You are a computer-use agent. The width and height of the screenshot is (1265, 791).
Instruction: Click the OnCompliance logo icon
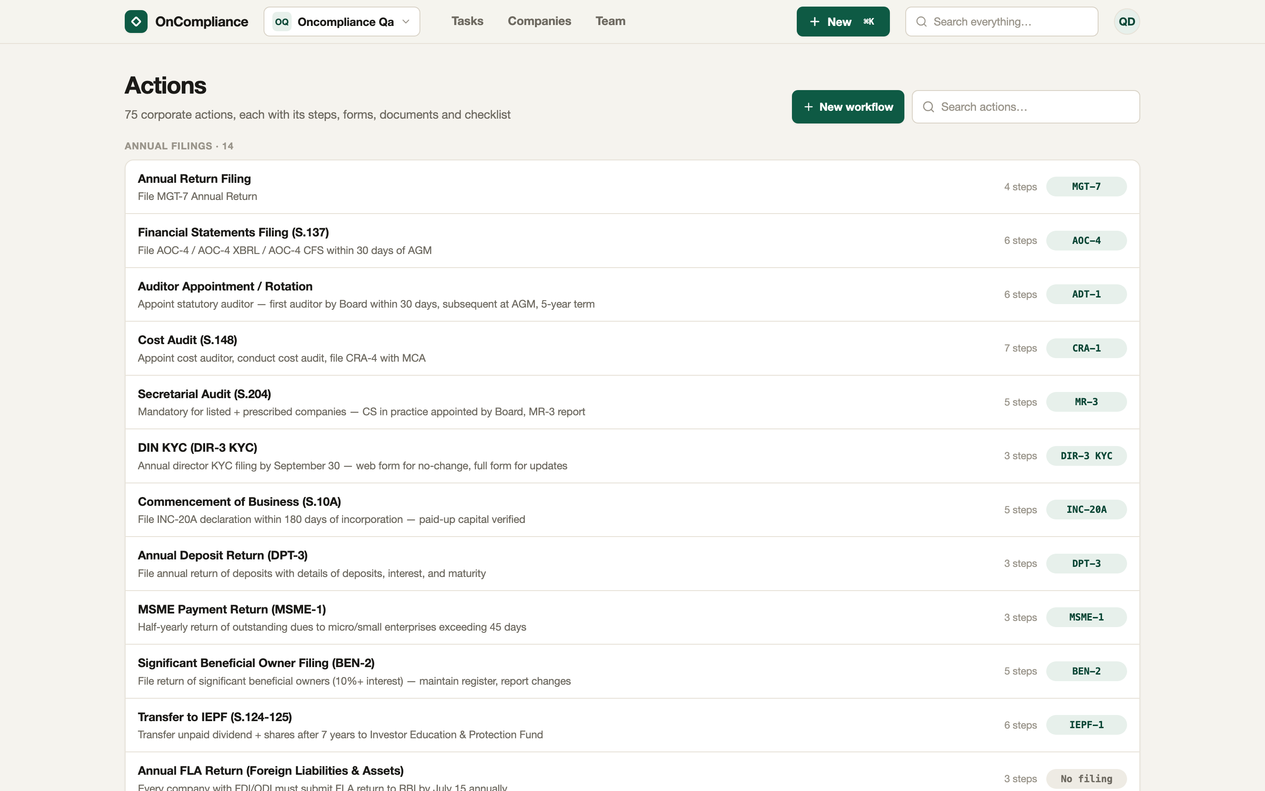[x=136, y=22]
